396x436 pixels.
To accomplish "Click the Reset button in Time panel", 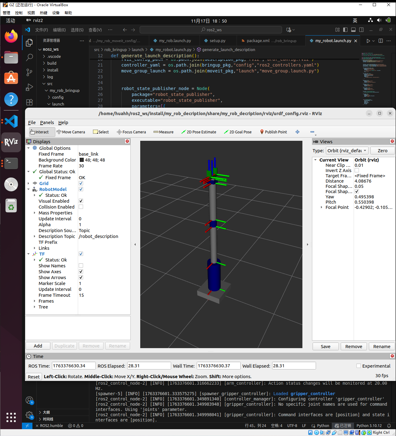I will tap(33, 376).
